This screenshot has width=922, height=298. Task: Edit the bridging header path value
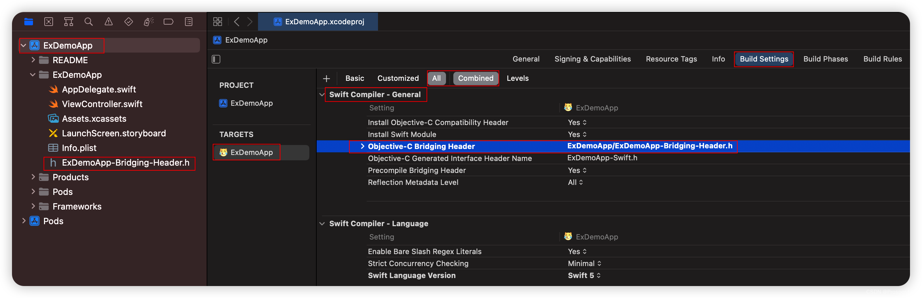pos(650,146)
